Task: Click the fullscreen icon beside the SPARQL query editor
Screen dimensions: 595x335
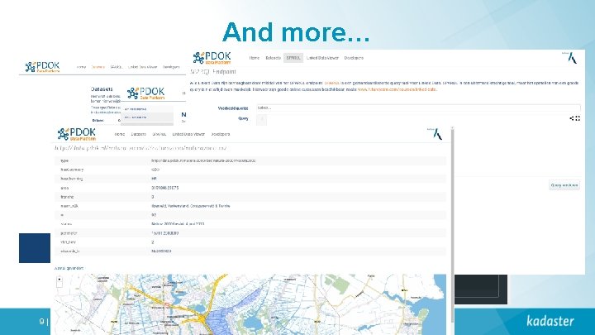Action: click(578, 118)
